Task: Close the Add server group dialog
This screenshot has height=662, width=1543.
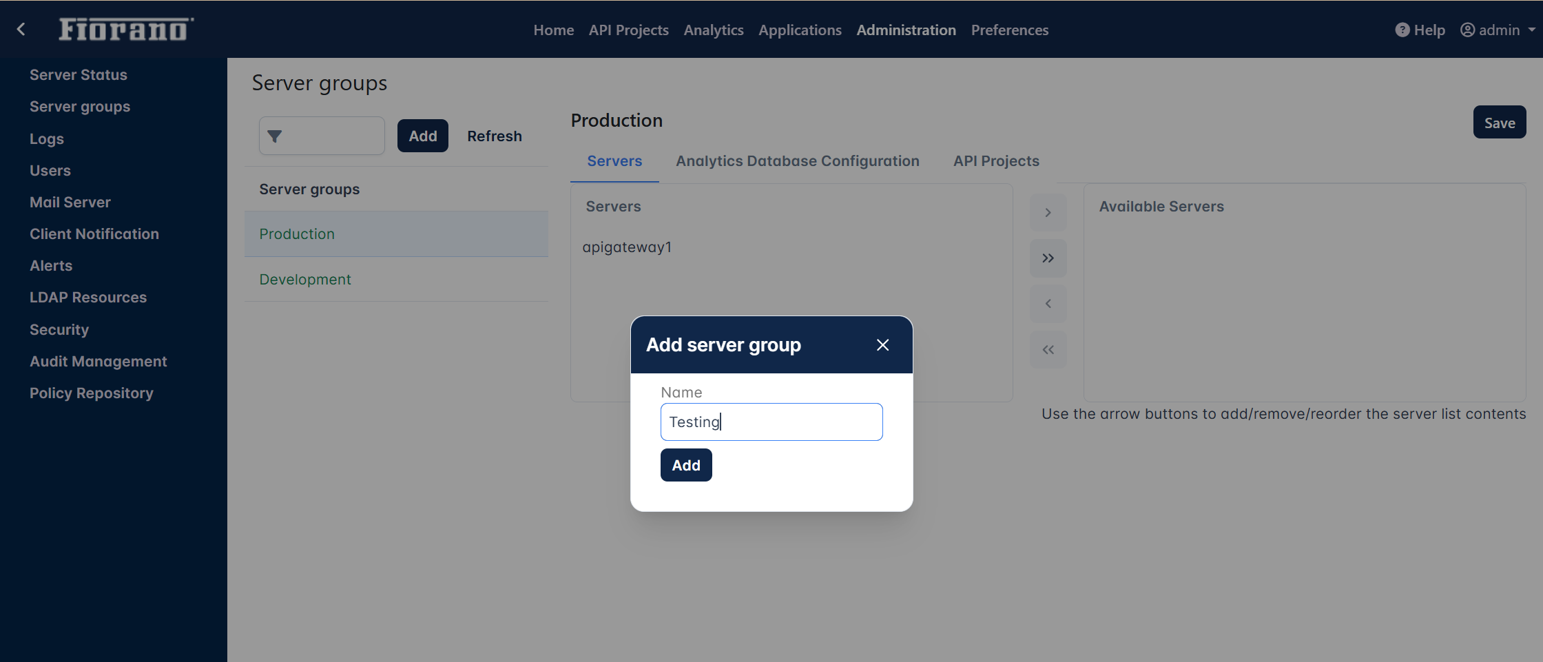Action: tap(882, 345)
